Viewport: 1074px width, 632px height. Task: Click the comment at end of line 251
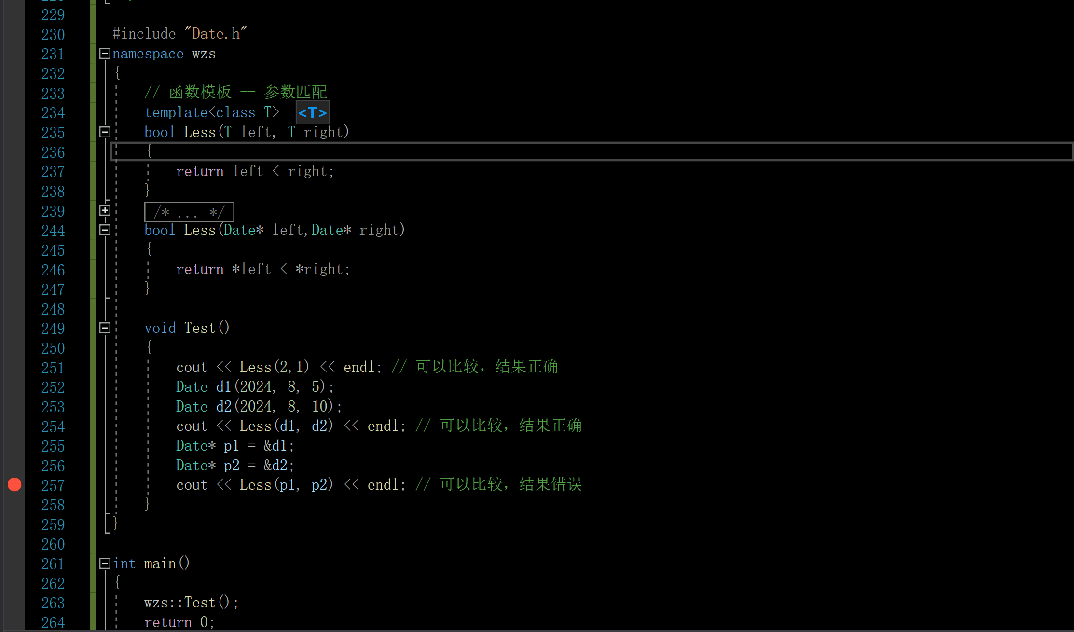[x=475, y=367]
